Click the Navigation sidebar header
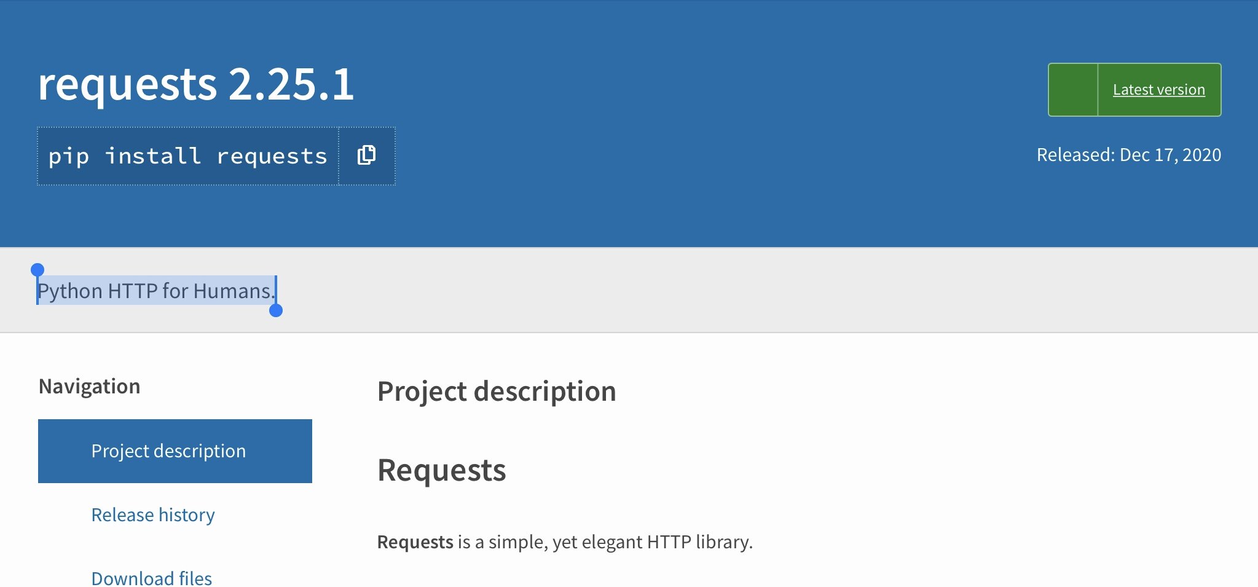This screenshot has width=1258, height=587. click(x=90, y=386)
